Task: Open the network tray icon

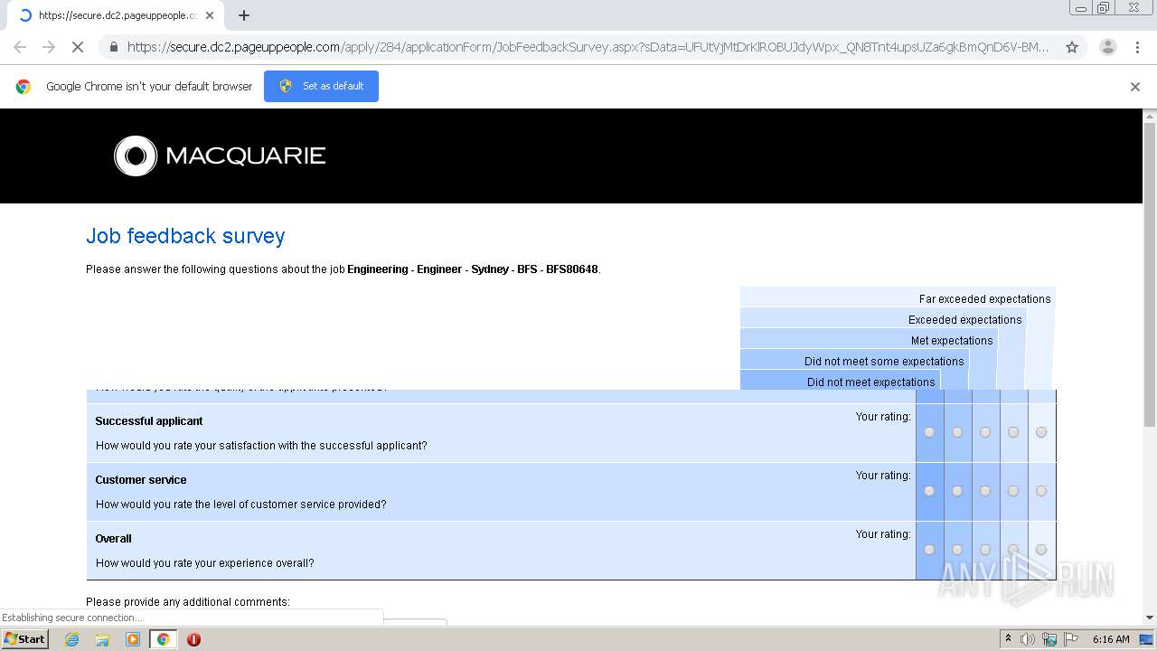Action: pyautogui.click(x=1049, y=639)
